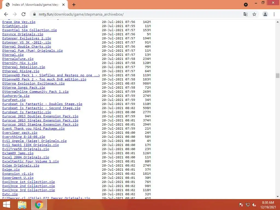Download Evil Angela (Saige) Originals.zip
The image size is (280, 210).
tap(34, 141)
